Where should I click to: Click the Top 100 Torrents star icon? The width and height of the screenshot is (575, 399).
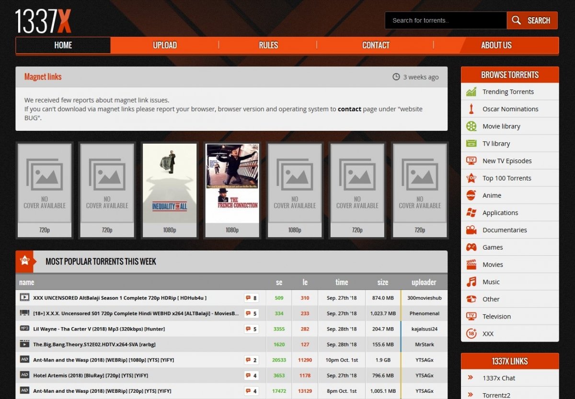[x=471, y=178]
